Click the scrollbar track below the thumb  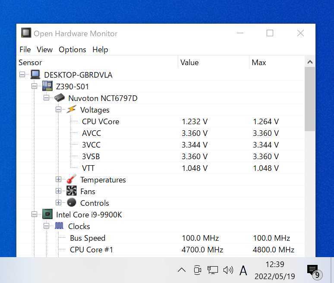(x=310, y=194)
